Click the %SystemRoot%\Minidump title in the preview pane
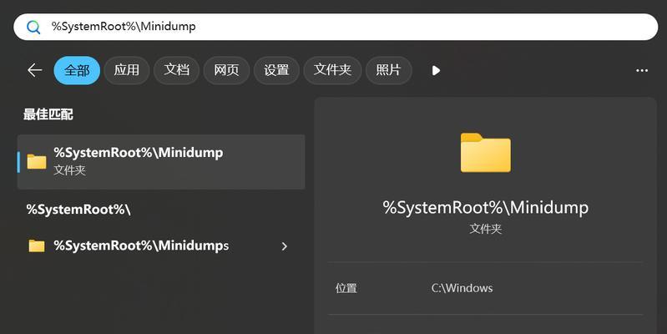This screenshot has width=667, height=334. pyautogui.click(x=485, y=208)
